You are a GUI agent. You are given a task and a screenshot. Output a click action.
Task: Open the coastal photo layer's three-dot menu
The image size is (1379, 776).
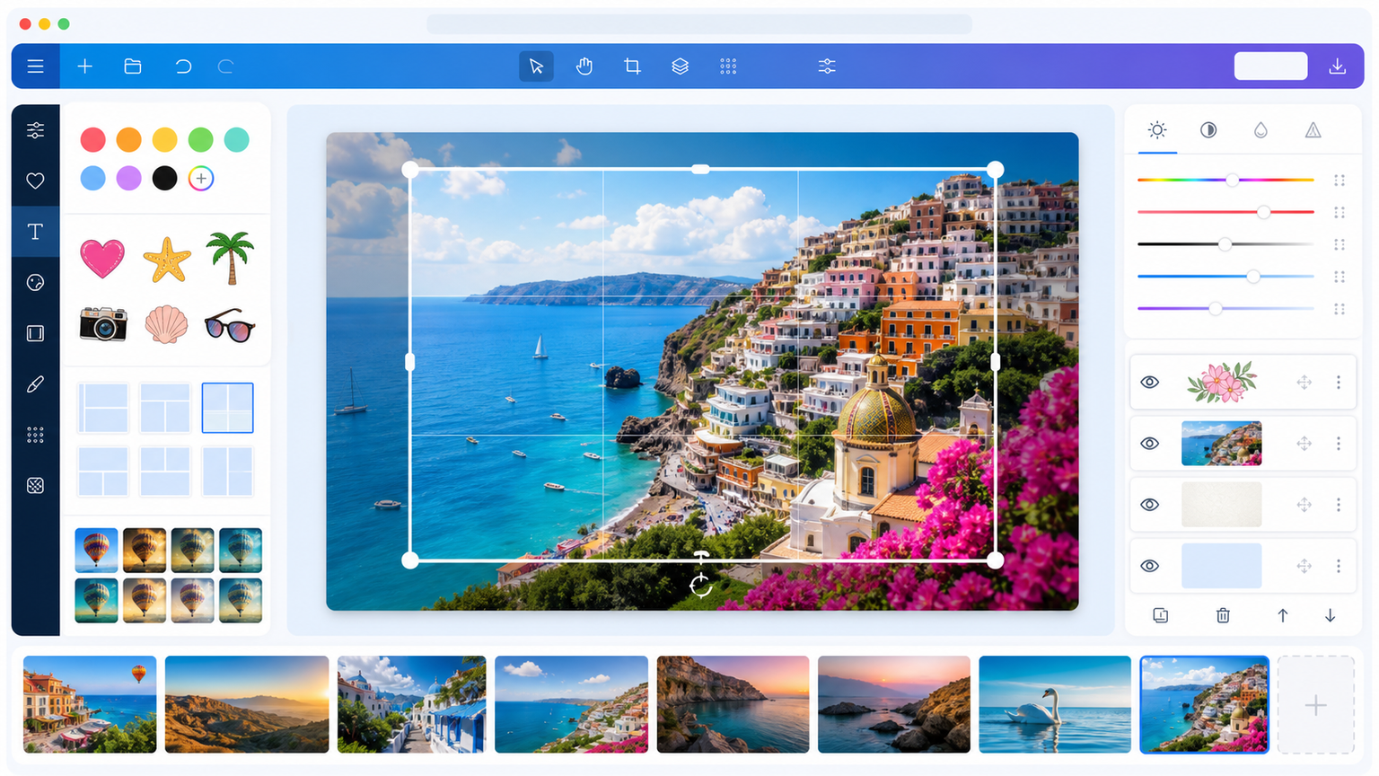1339,444
